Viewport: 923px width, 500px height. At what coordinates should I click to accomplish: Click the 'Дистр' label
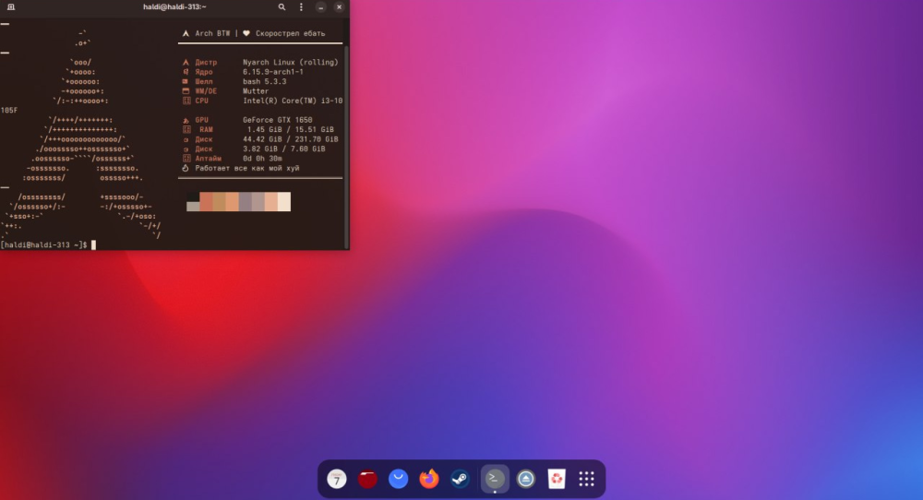[206, 63]
